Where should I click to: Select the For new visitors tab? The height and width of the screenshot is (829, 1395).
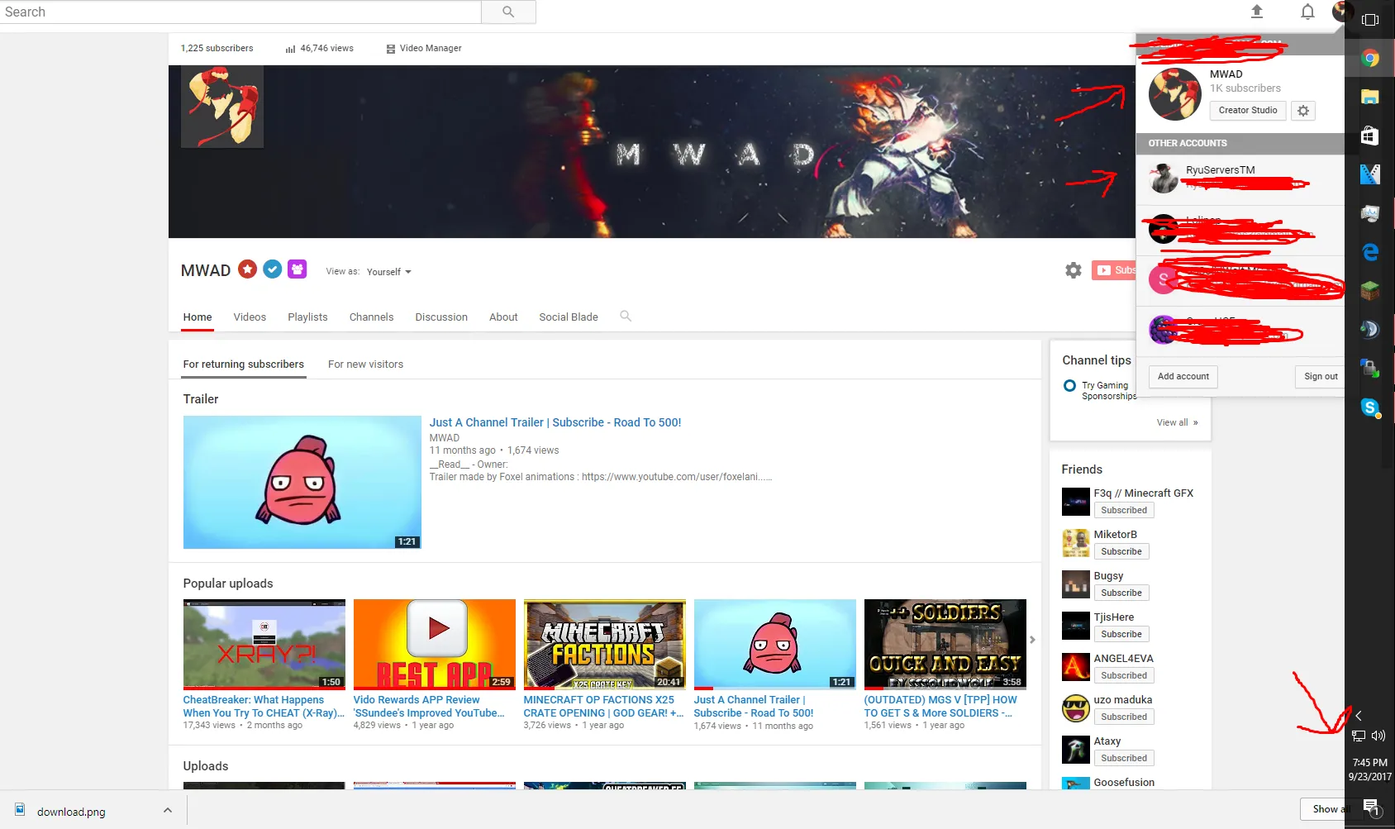tap(365, 364)
